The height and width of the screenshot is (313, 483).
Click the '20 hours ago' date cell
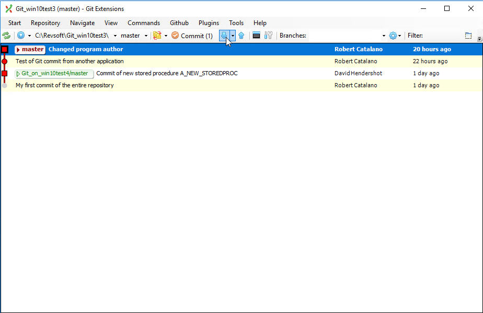point(432,49)
